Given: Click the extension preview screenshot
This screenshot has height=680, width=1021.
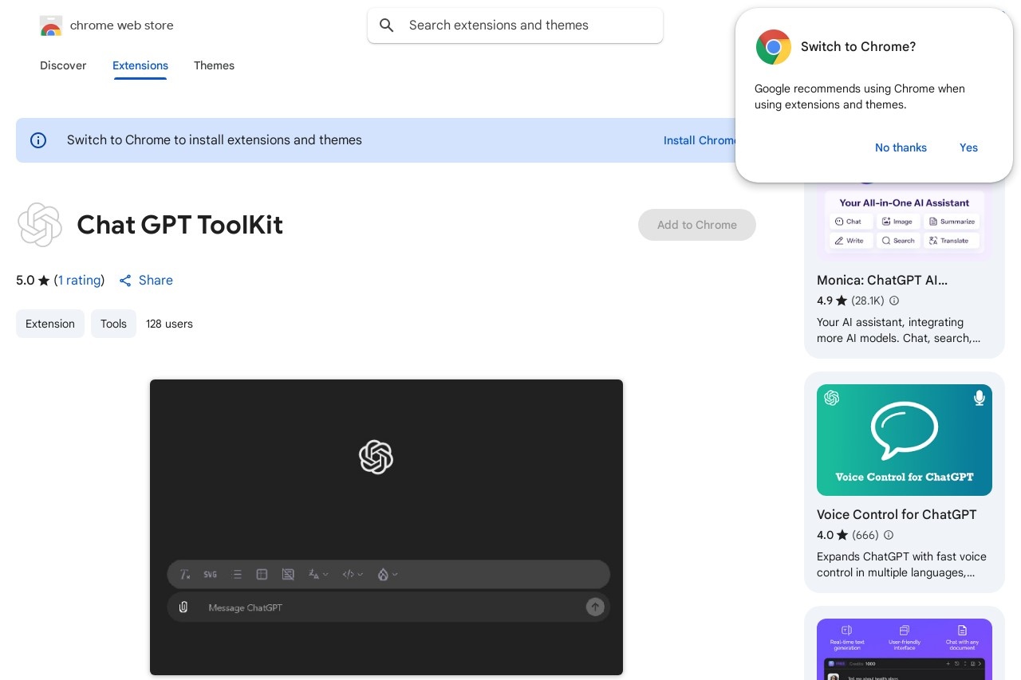Looking at the screenshot, I should 386,527.
